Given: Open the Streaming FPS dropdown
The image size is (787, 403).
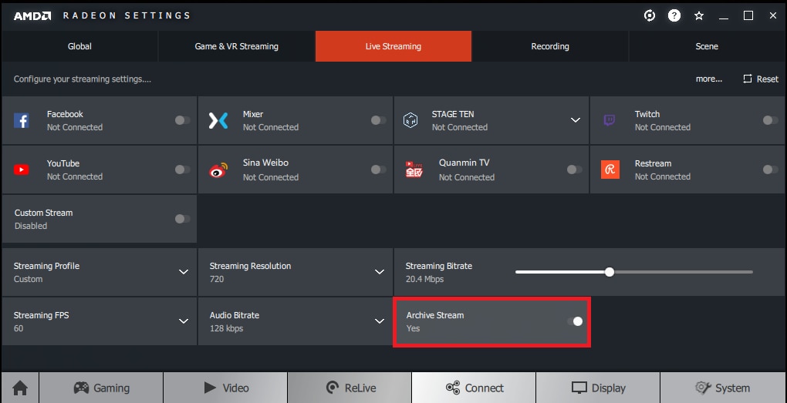Looking at the screenshot, I should coord(100,321).
